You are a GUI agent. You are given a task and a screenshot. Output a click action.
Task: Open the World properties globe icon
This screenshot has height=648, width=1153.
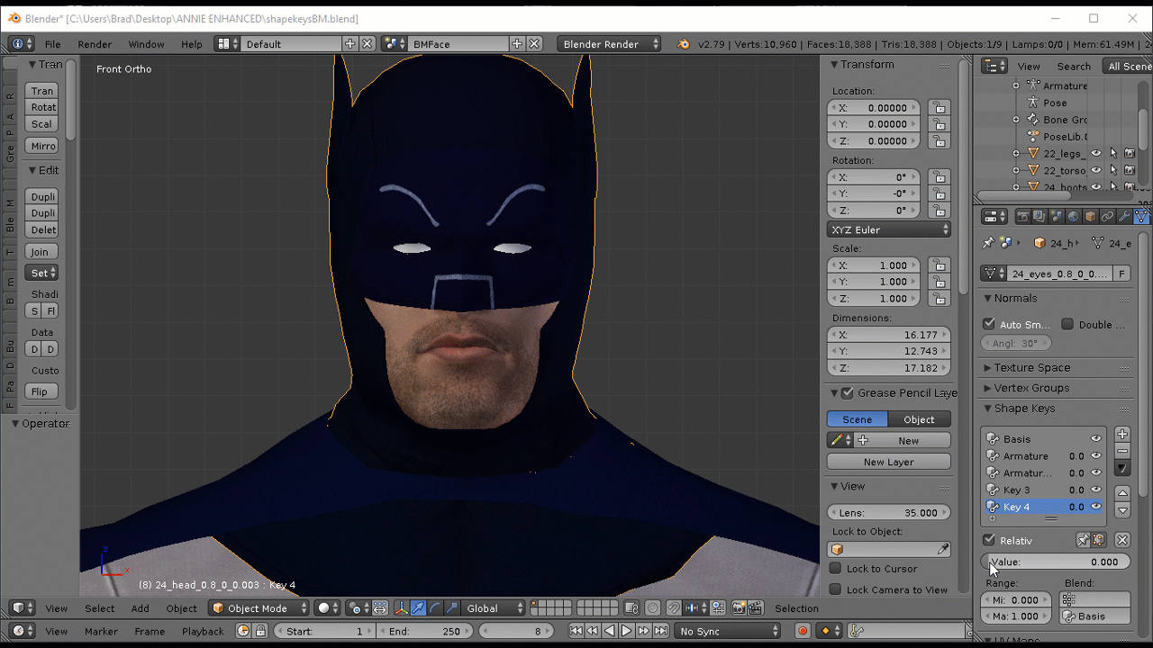1073,217
